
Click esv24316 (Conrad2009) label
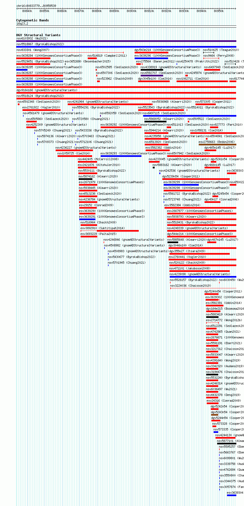click(x=224, y=401)
